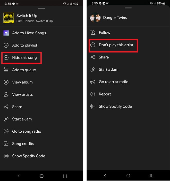Choose Start a Jam in the artist menu
170x181 pixels.
click(x=109, y=70)
